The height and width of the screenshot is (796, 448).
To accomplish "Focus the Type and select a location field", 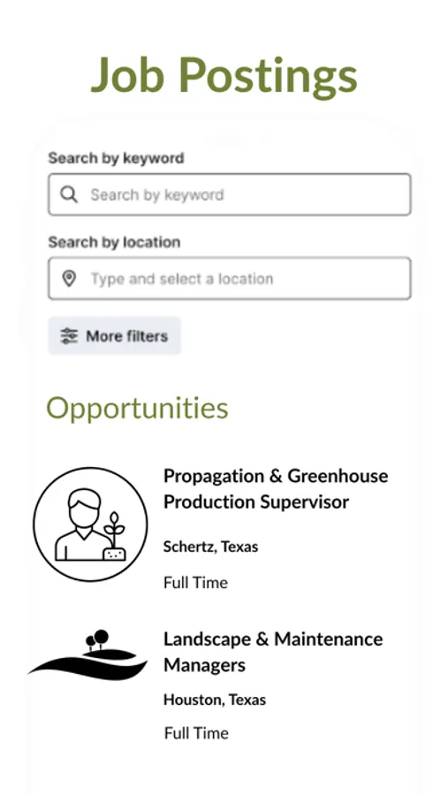I will click(x=230, y=279).
